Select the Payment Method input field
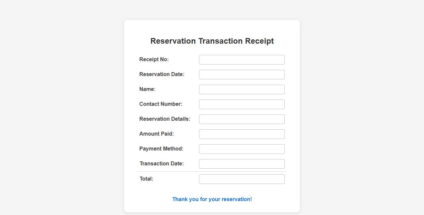Screen dimensions: 424x215 [242, 149]
